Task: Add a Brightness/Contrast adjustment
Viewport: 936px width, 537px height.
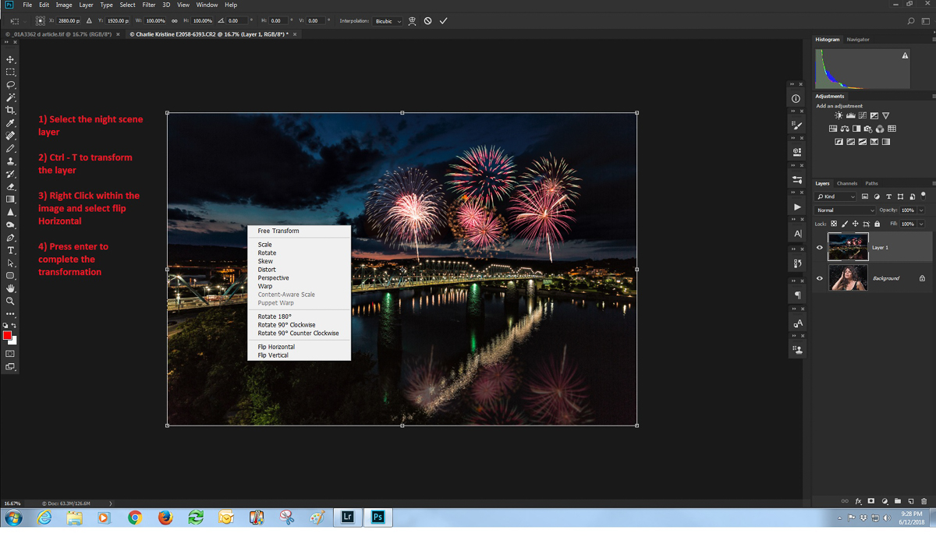Action: (838, 115)
